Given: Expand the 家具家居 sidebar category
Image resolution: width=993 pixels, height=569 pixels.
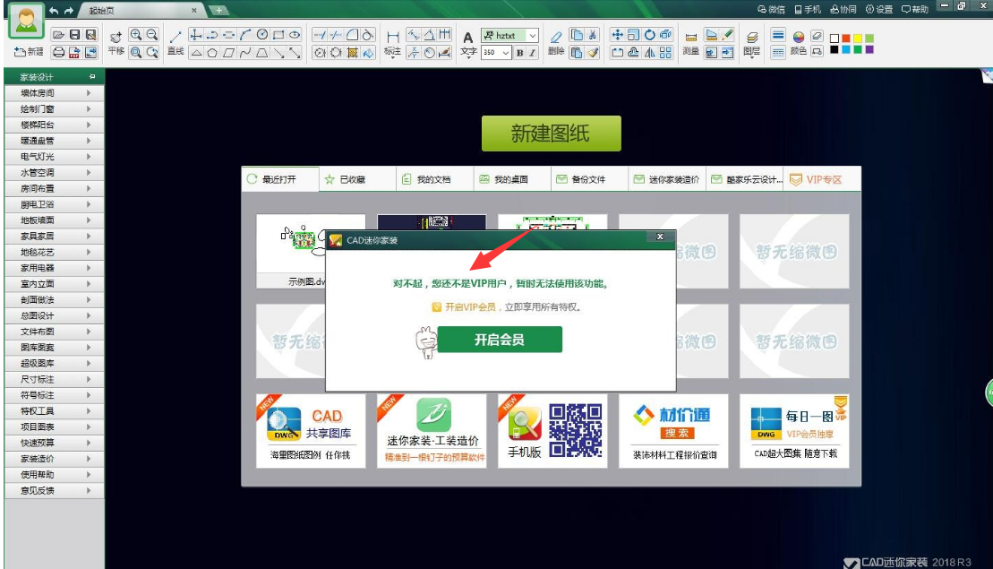Looking at the screenshot, I should click(54, 236).
